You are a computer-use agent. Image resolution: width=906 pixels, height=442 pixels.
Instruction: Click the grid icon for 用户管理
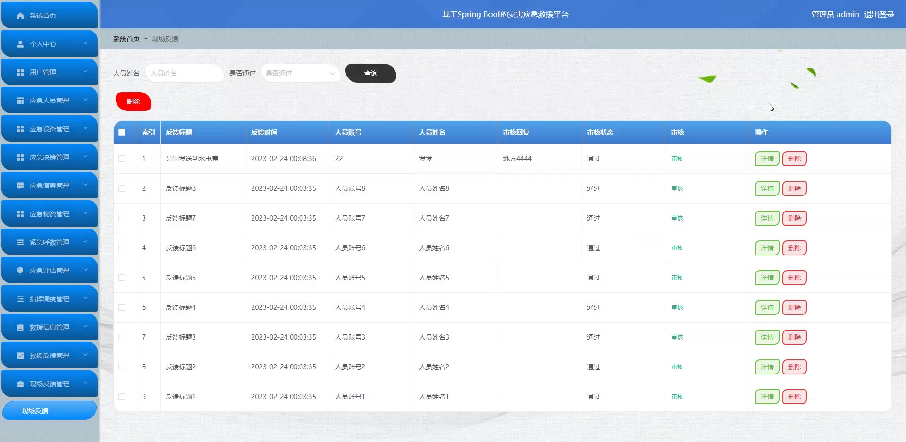coord(20,72)
